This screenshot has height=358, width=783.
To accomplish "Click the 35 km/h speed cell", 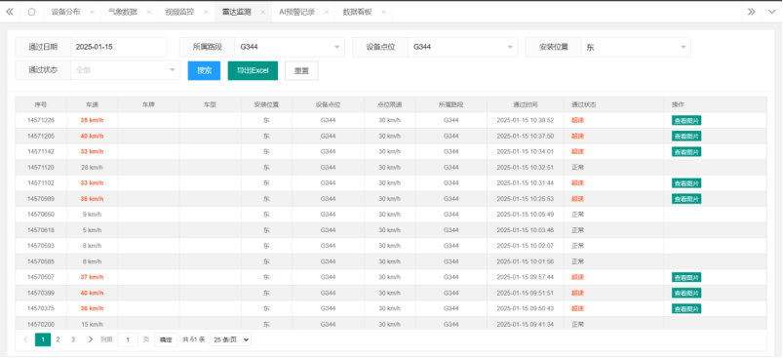I will (x=92, y=120).
